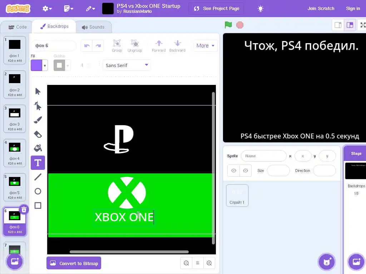
Task: Select backdrop thumbnail фон 1
Action: (x=15, y=50)
